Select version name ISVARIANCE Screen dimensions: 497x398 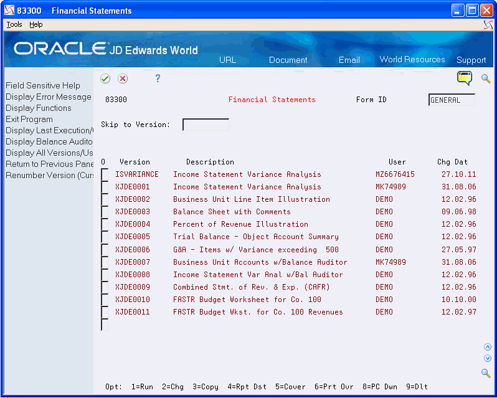pyautogui.click(x=136, y=174)
